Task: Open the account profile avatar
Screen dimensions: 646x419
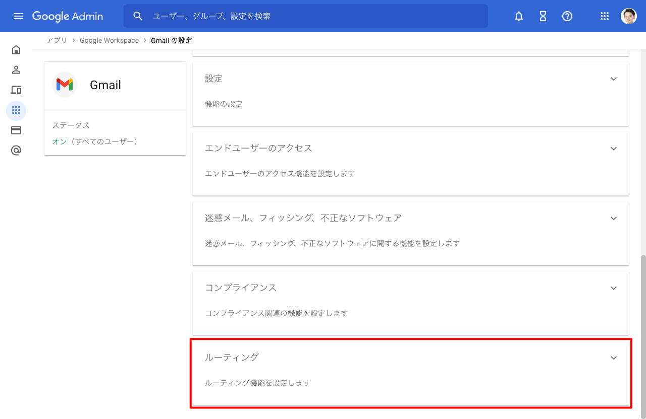Action: tap(629, 16)
